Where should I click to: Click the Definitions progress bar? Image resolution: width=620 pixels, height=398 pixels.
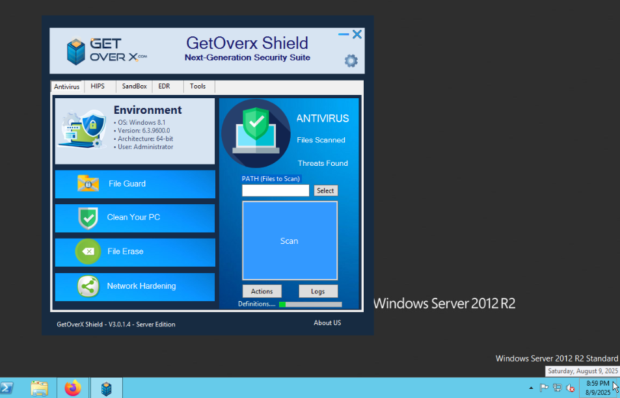[310, 304]
